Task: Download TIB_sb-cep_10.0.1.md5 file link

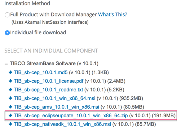Action: click(41, 72)
